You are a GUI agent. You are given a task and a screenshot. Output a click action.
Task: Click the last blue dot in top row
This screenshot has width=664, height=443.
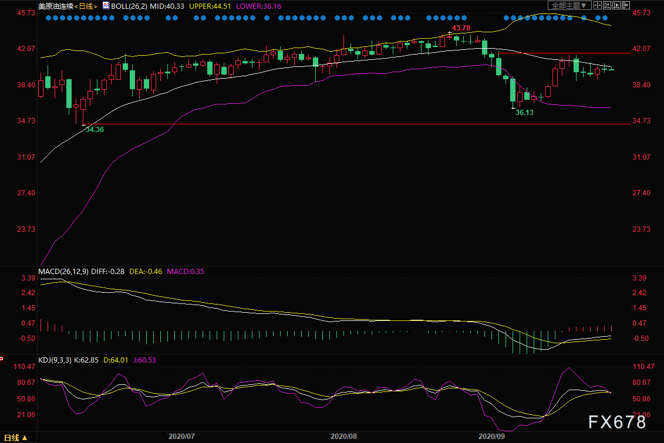click(x=605, y=18)
